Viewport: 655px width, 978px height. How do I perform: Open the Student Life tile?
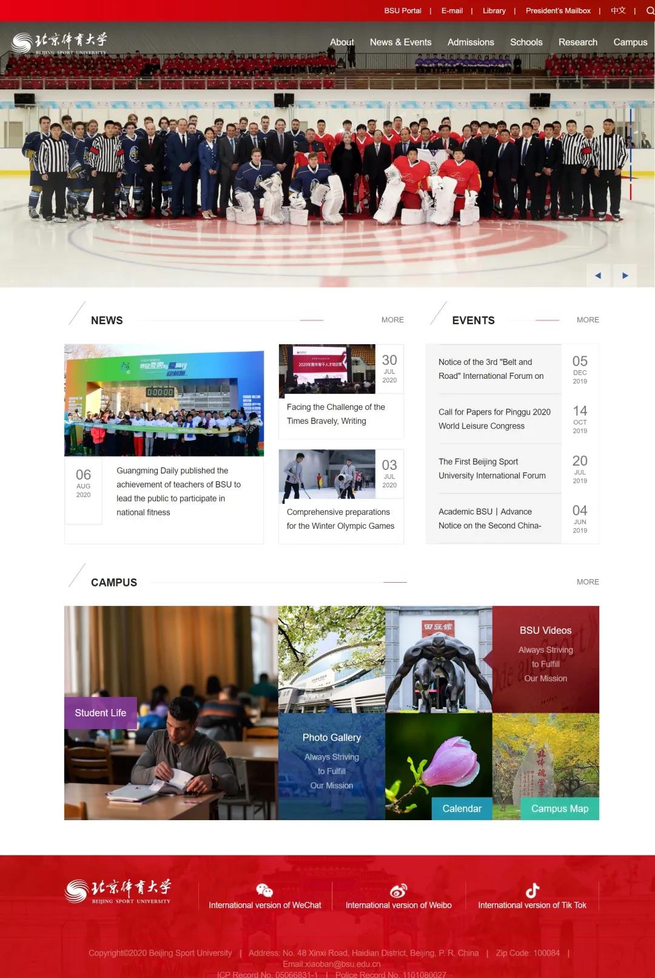coord(101,713)
